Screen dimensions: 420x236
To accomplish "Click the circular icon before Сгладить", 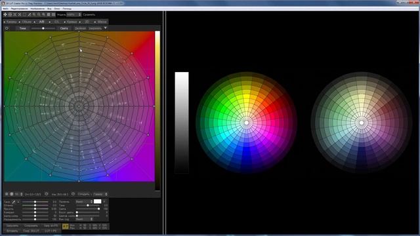I will click(x=73, y=194).
